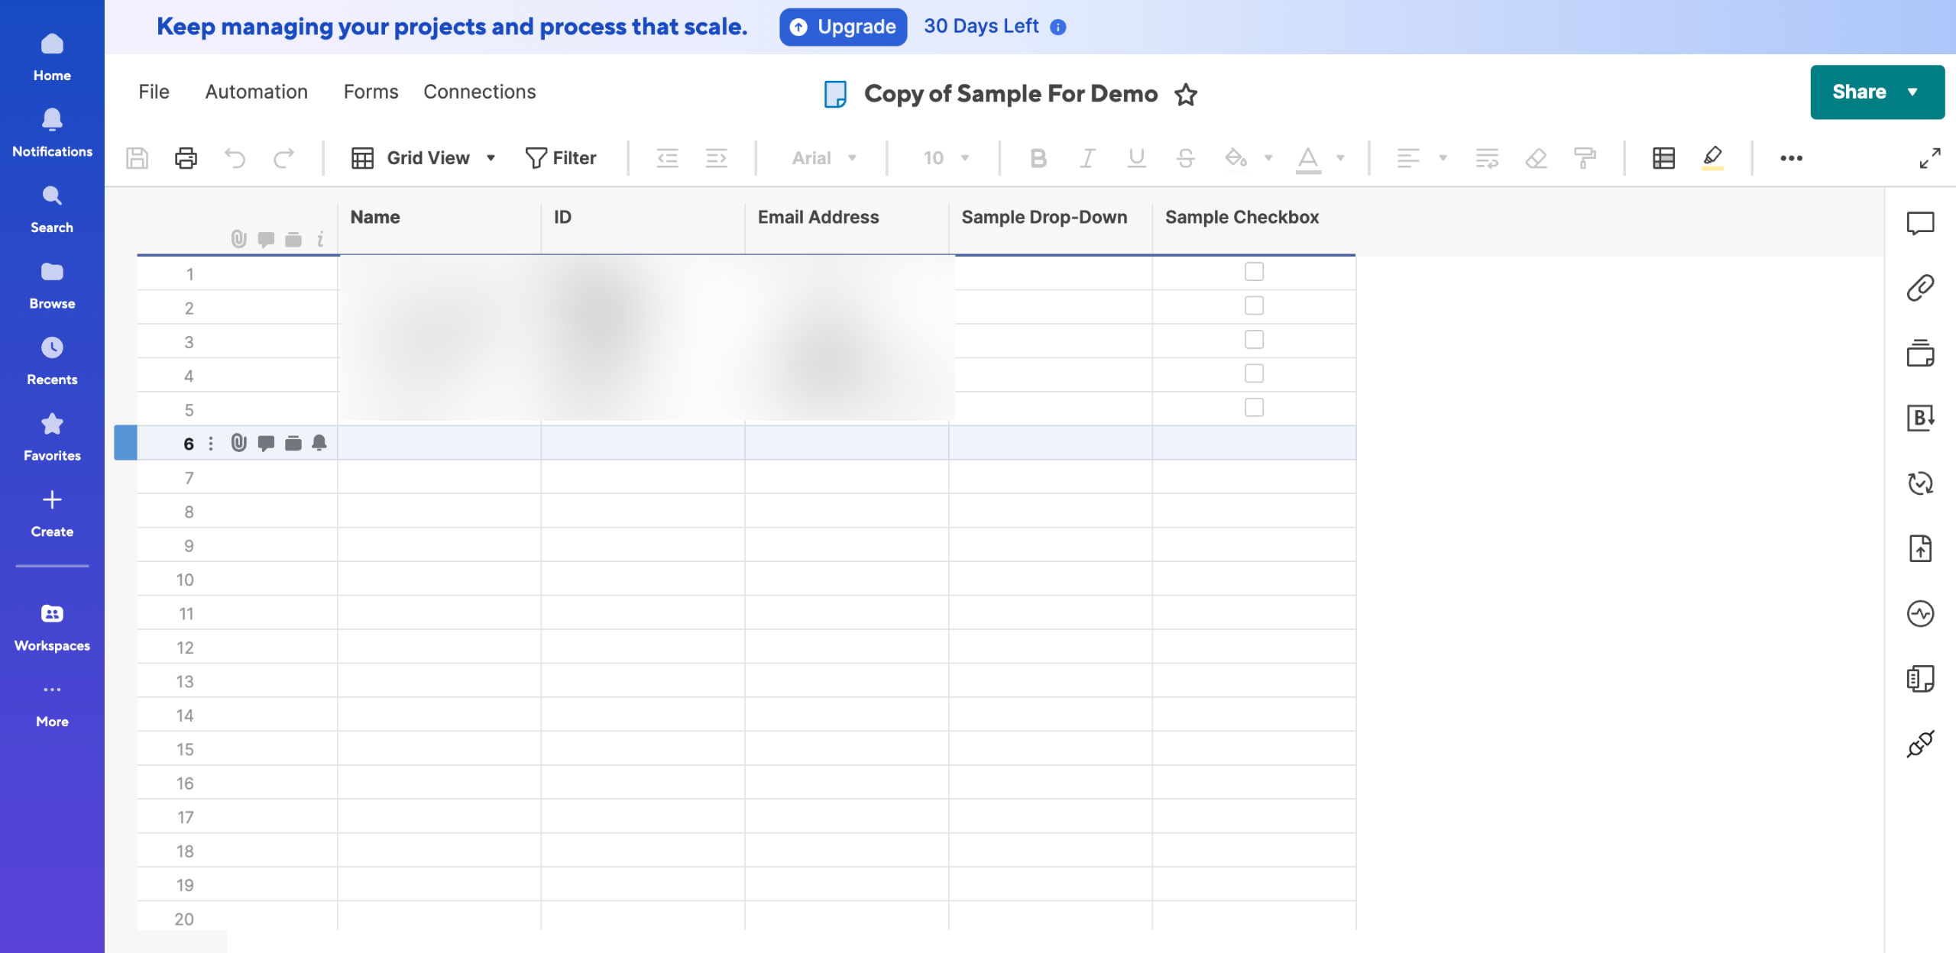The width and height of the screenshot is (1956, 953).
Task: Click the Name cell in row 7
Action: pyautogui.click(x=439, y=477)
